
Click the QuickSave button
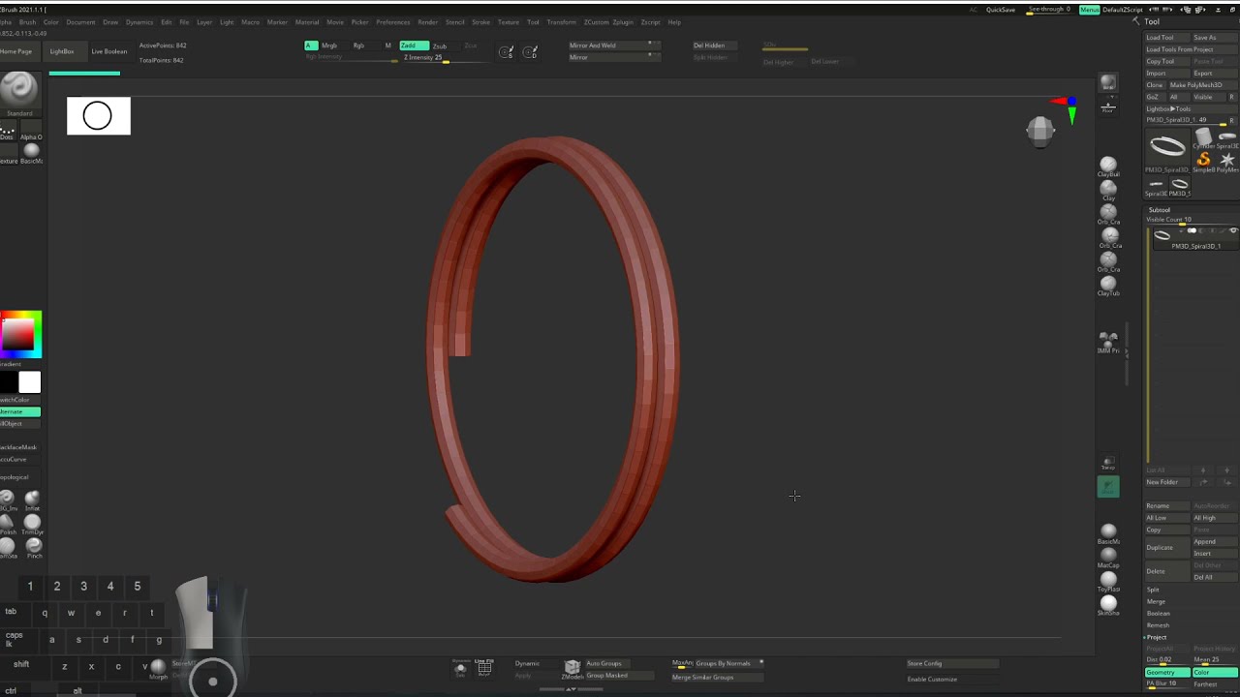click(1001, 10)
